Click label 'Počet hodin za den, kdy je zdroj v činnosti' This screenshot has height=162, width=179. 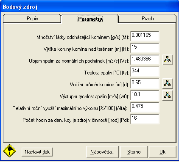[x=65, y=120]
